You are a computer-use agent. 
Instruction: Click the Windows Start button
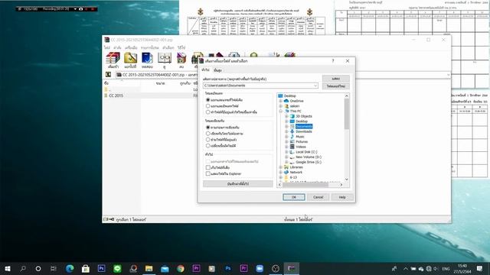(x=8, y=268)
